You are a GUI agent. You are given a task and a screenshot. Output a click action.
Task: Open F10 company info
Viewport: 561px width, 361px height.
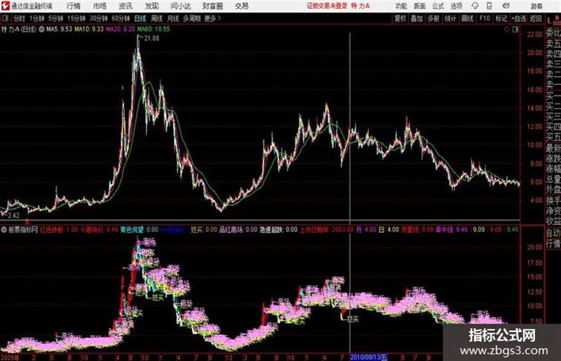[484, 18]
